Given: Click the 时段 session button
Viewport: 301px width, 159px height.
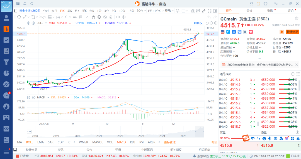Looking at the screenshot, I should (x=214, y=142).
